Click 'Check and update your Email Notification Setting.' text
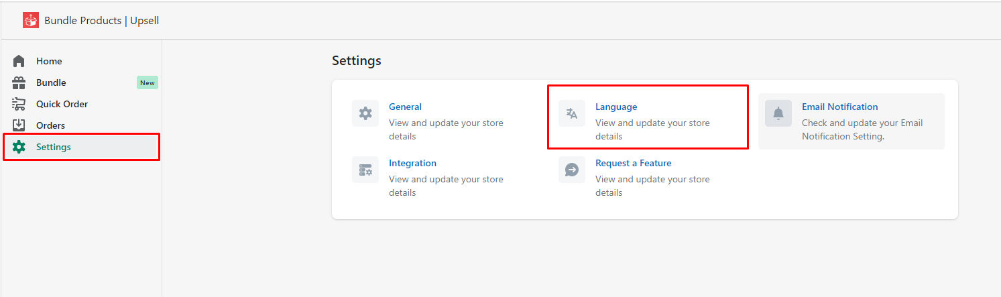Image resolution: width=1001 pixels, height=297 pixels. (862, 129)
